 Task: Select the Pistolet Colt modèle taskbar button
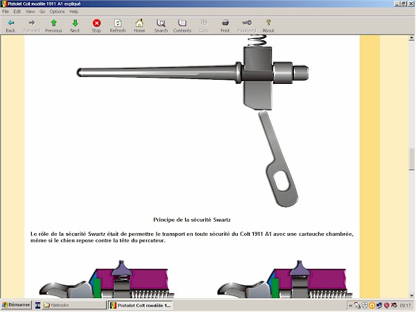141,305
